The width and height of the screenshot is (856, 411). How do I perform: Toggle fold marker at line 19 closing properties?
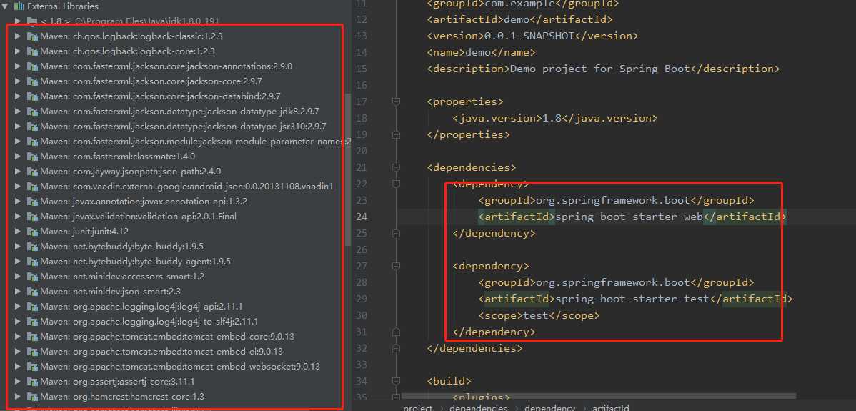pyautogui.click(x=397, y=134)
